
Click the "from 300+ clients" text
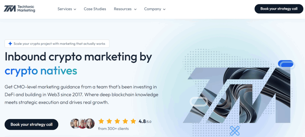pyautogui.click(x=113, y=129)
